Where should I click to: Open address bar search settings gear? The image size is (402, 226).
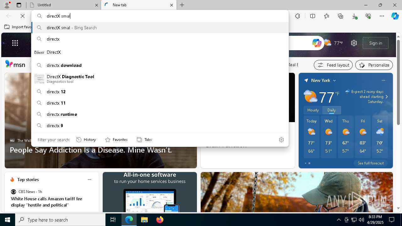[x=281, y=140]
